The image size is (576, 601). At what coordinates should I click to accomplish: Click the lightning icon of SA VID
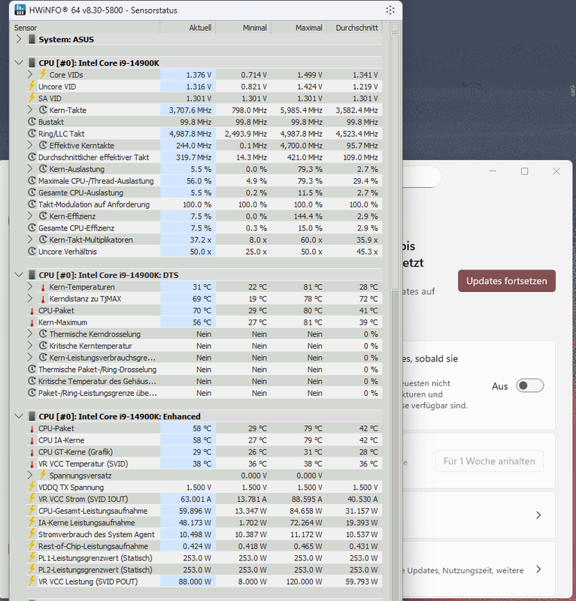[x=32, y=98]
